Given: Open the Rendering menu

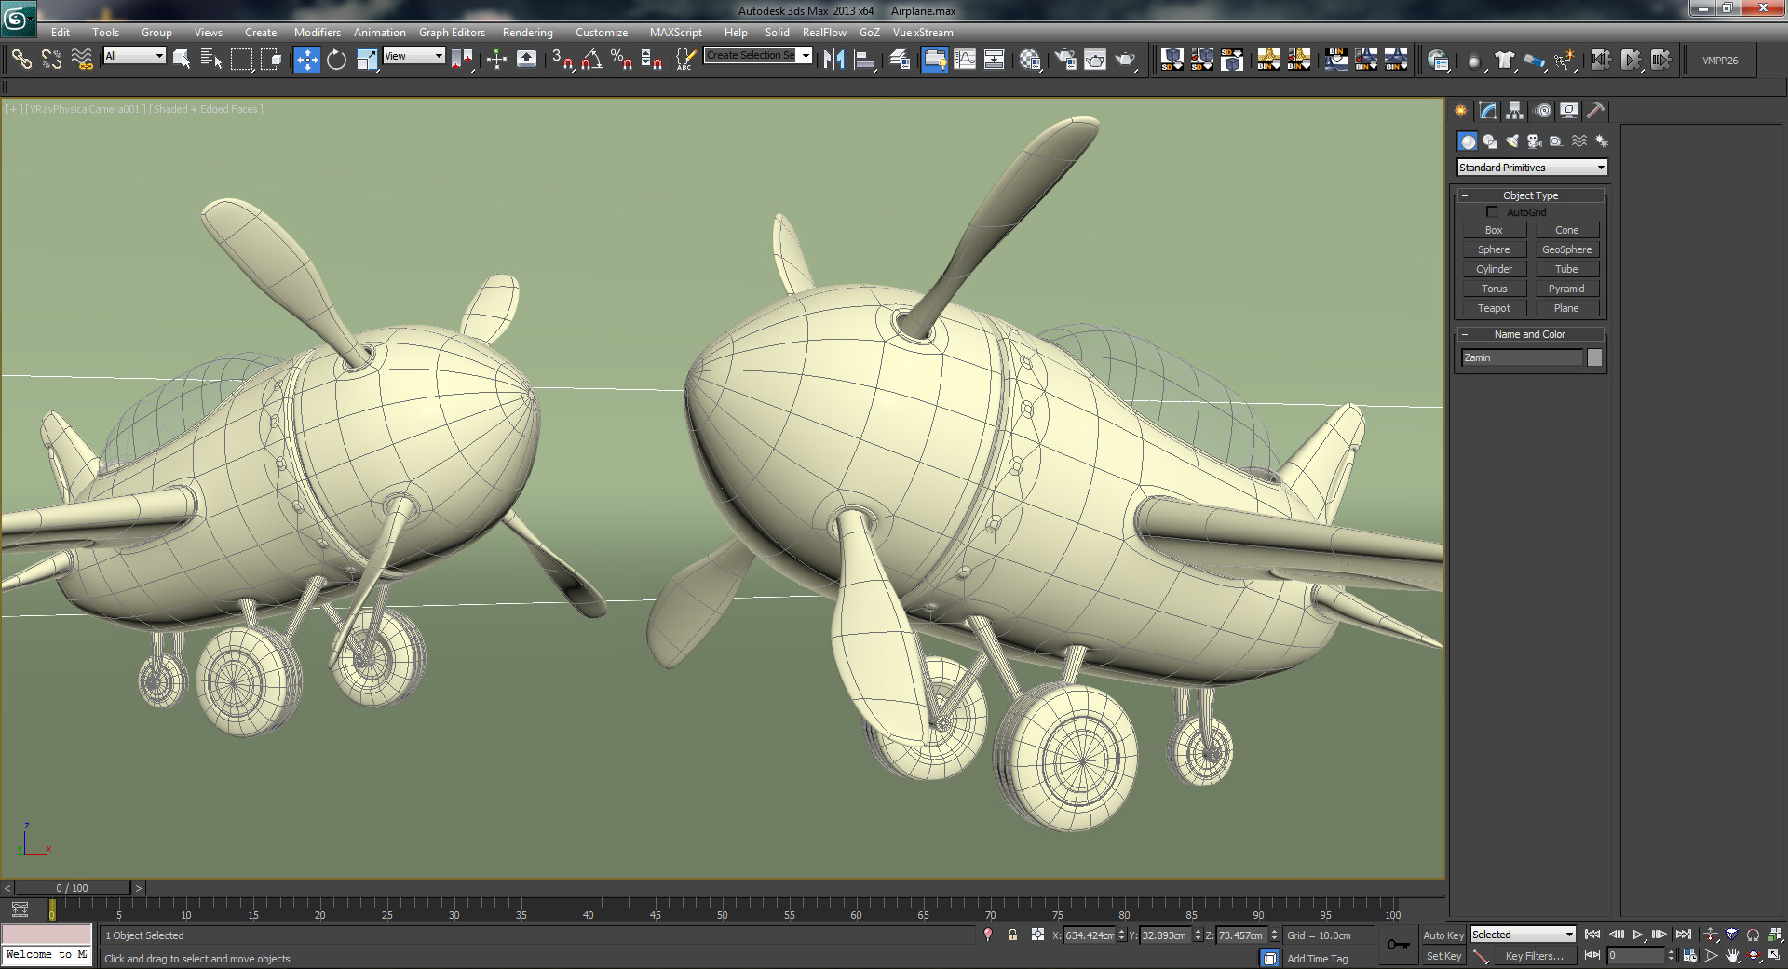Looking at the screenshot, I should [527, 33].
